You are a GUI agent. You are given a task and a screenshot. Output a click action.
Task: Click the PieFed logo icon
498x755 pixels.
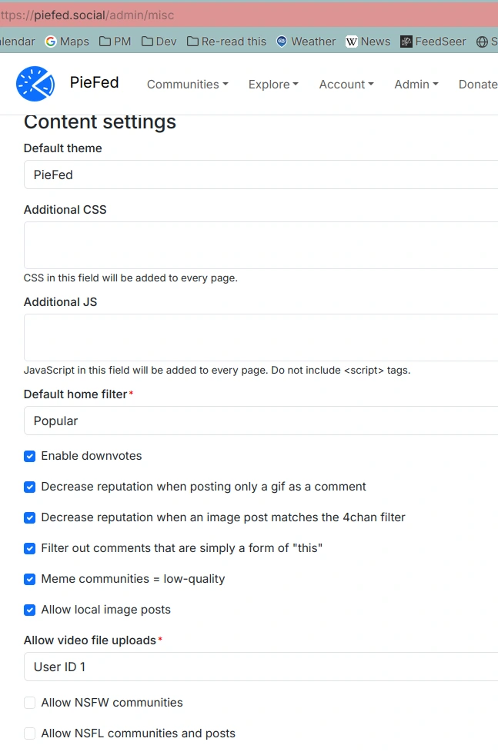35,85
